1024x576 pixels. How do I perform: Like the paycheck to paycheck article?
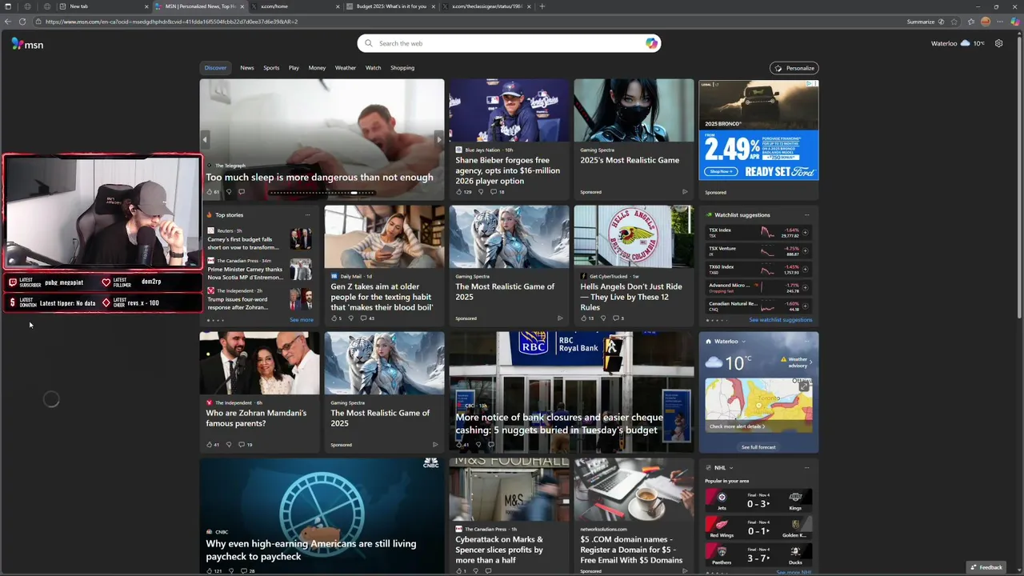click(x=210, y=571)
